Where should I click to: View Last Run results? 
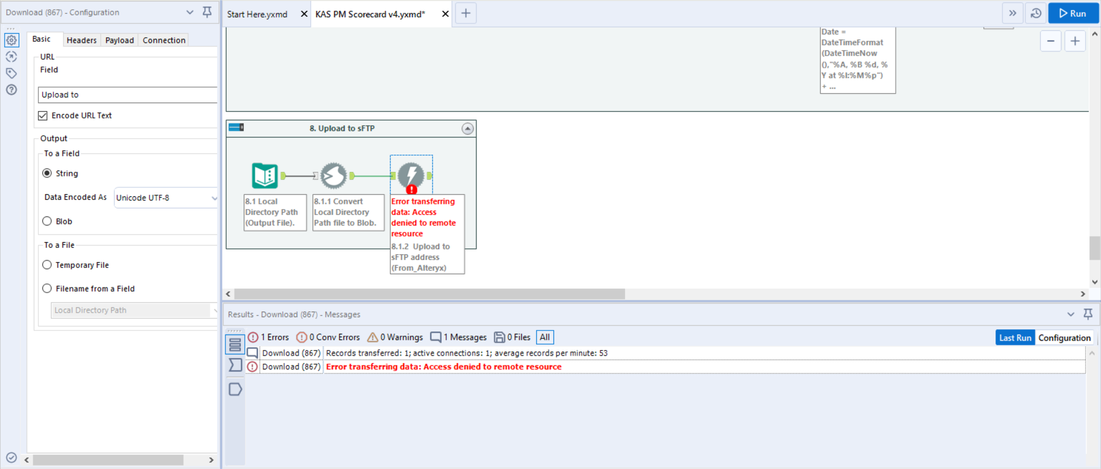tap(1015, 338)
